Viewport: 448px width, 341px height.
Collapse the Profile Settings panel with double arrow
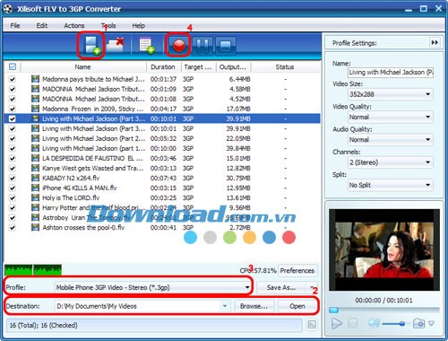click(x=435, y=43)
